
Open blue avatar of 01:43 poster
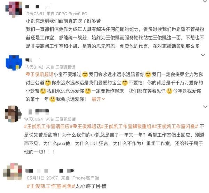tap(14, 63)
